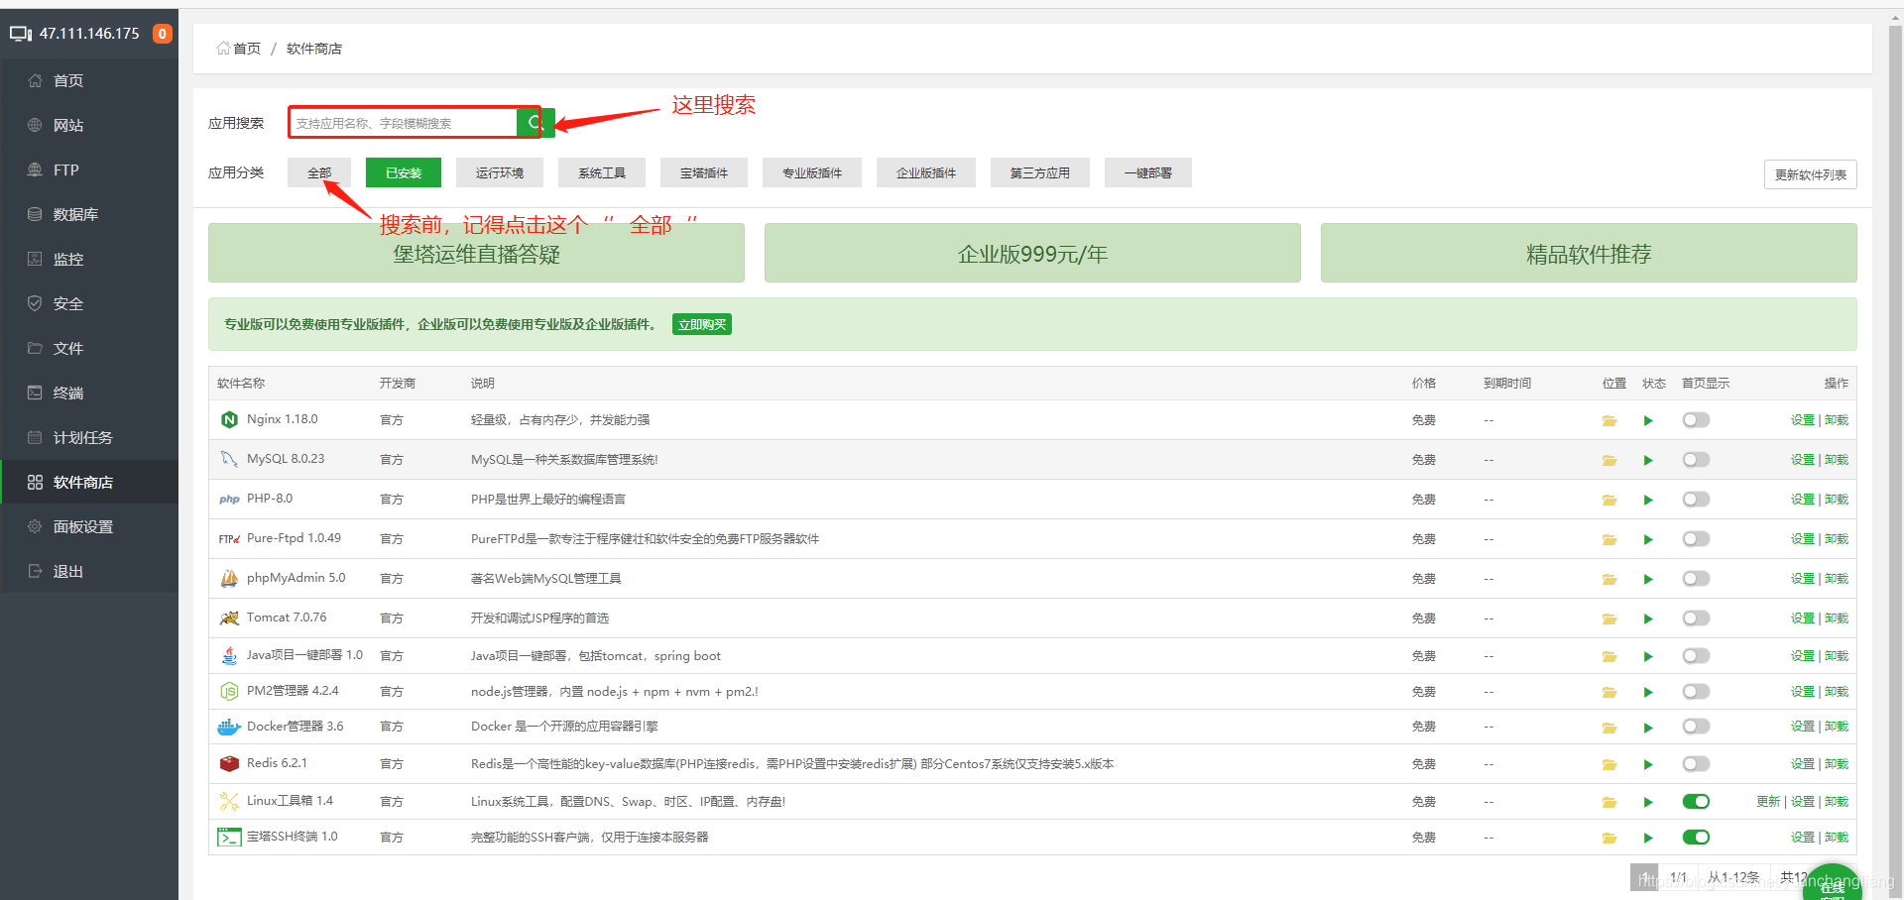Screen dimensions: 1904x900
Task: Select the 全部 category tab
Action: click(319, 172)
